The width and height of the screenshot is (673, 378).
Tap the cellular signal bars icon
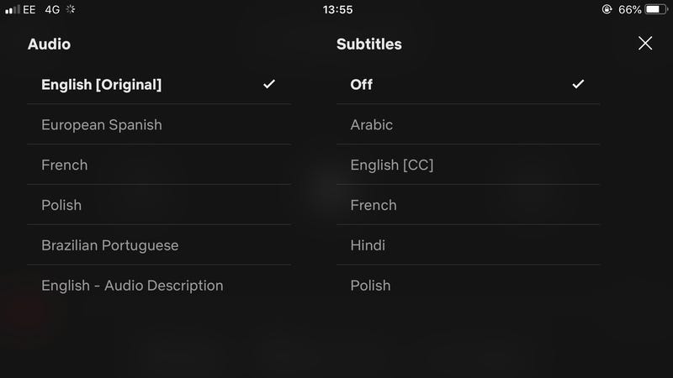point(13,10)
